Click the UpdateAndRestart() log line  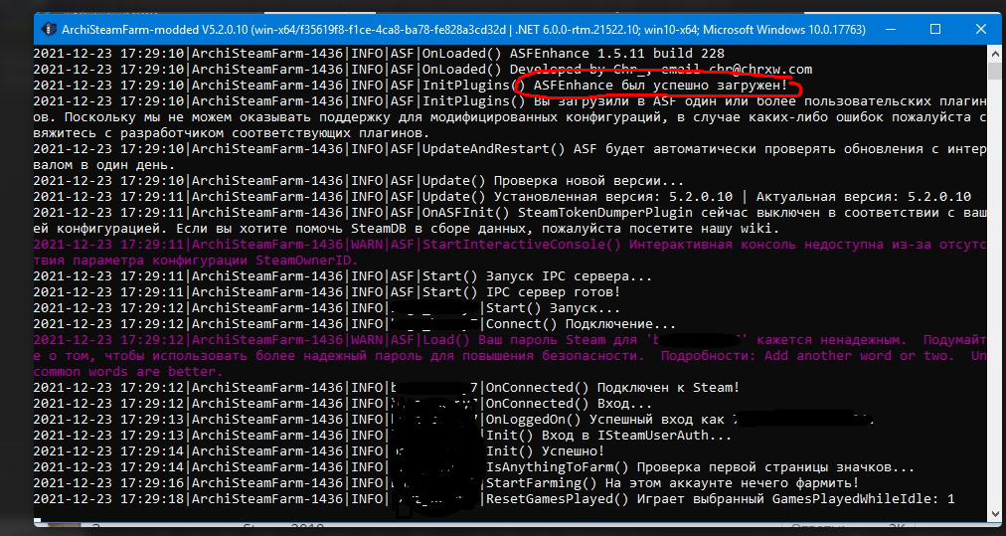(510, 149)
